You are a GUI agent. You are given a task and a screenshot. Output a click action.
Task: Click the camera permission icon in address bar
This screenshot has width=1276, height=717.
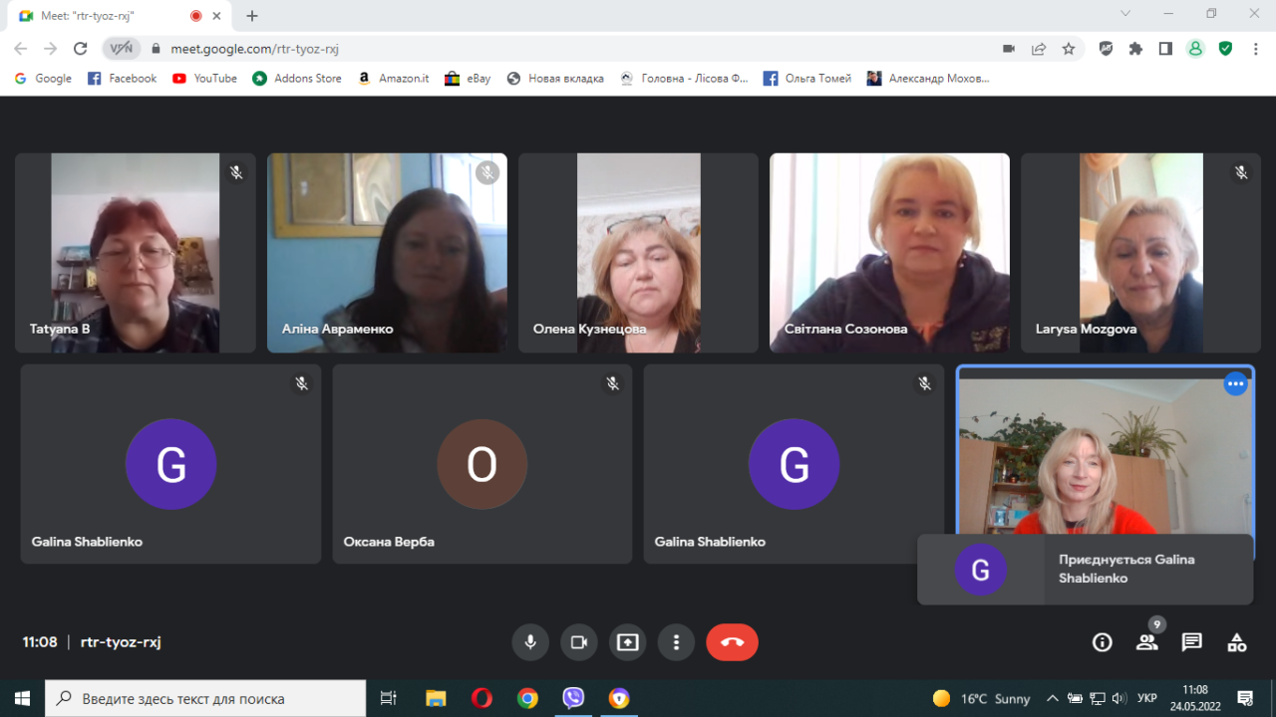1009,48
